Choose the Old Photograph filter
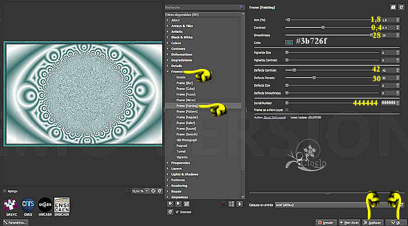The width and height of the screenshot is (408, 226). click(x=187, y=140)
